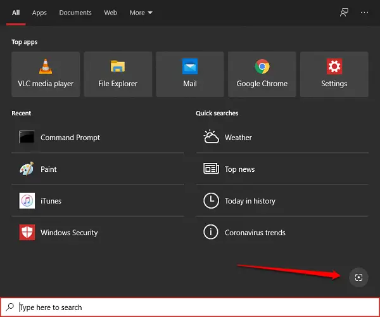380x317 pixels.
Task: Expand the More dropdown
Action: click(141, 13)
